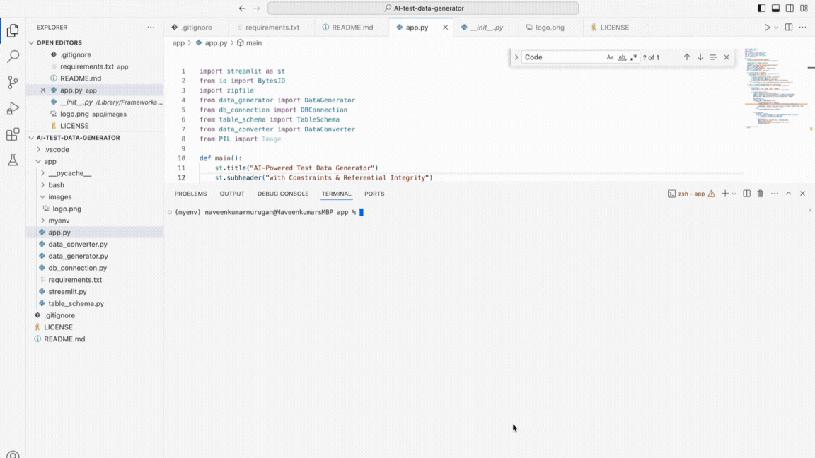Open the PROBLEMS panel tab
The width and height of the screenshot is (815, 458).
point(190,193)
